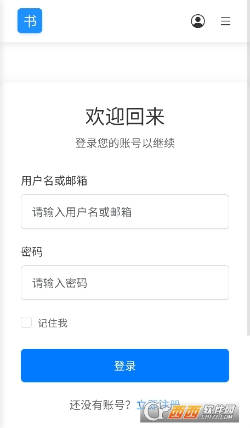Screen dimensions: 250x428
Task: Open the user account profile icon
Action: (198, 21)
